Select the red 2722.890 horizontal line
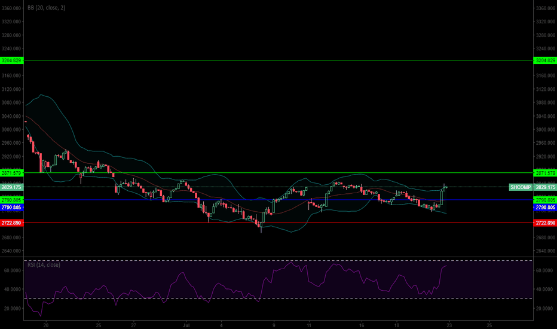 point(278,223)
